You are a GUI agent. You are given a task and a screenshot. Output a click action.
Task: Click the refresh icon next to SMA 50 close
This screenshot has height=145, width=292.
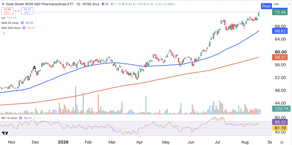[22, 23]
